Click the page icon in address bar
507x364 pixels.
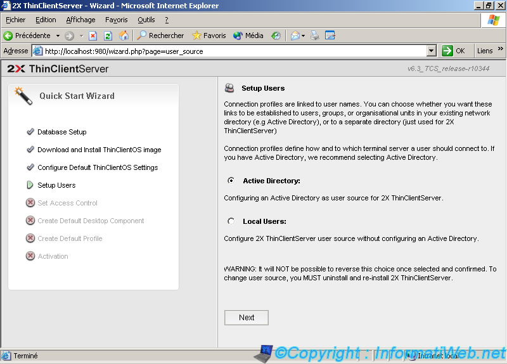click(x=38, y=51)
